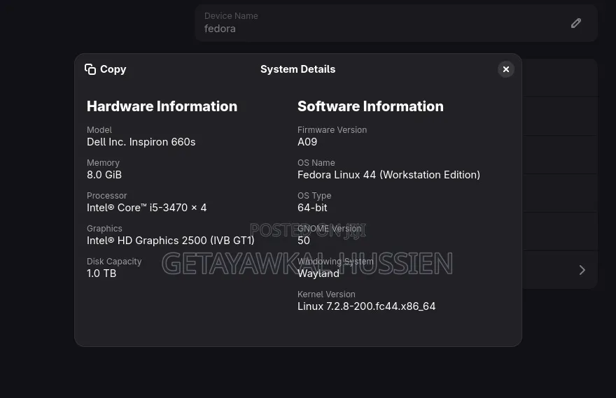616x398 pixels.
Task: Click the Copy clipboard icon
Action: click(x=90, y=69)
